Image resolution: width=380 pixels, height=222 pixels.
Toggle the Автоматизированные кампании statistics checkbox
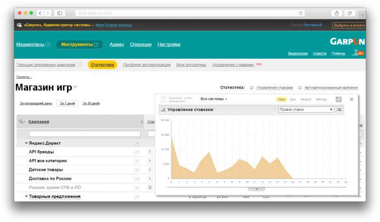click(300, 88)
